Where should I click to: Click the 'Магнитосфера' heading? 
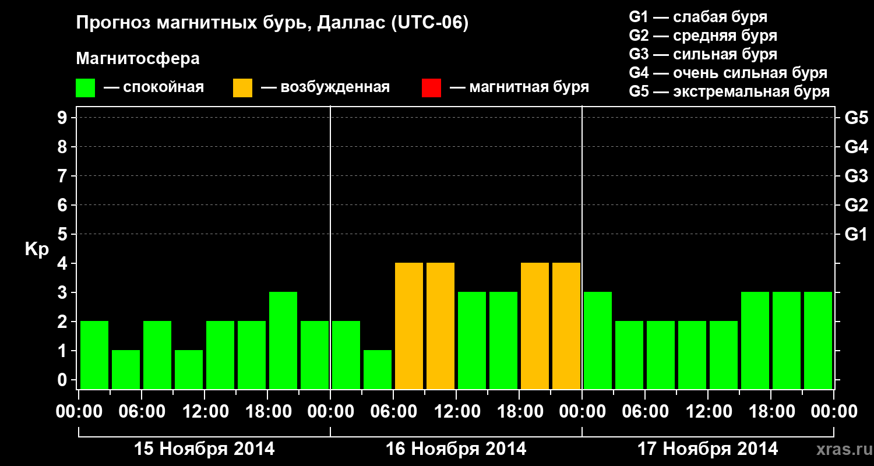tap(138, 59)
